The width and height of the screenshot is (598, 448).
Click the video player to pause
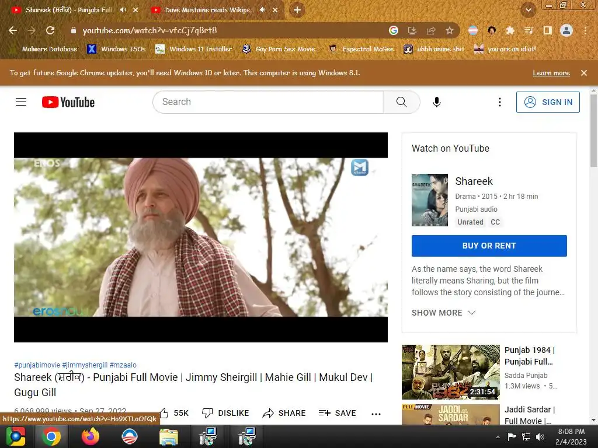click(x=201, y=237)
